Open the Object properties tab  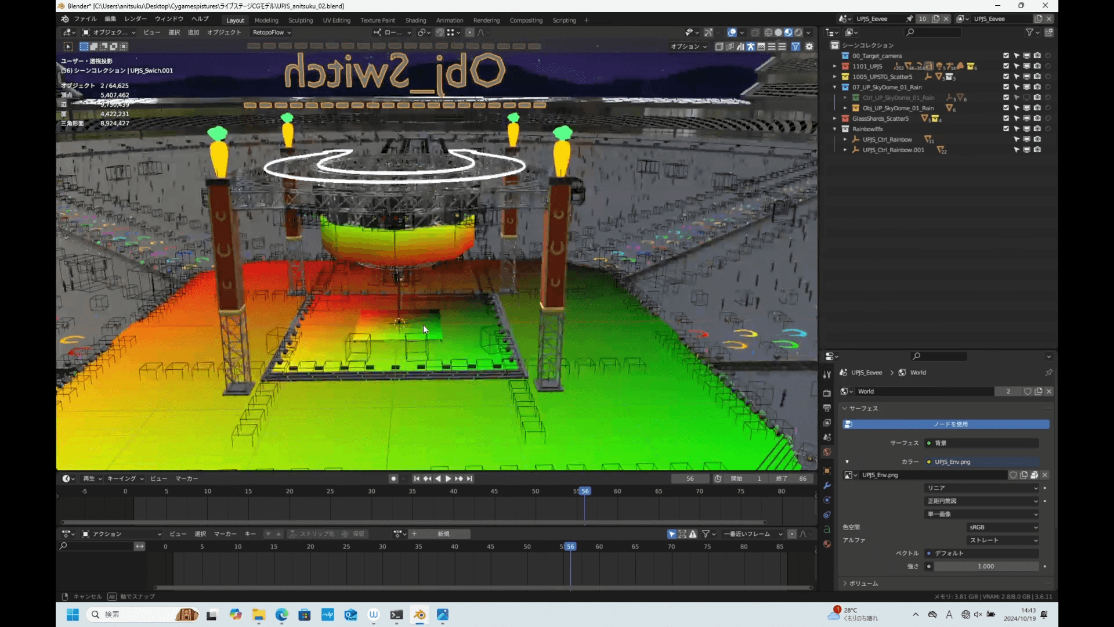pos(827,471)
